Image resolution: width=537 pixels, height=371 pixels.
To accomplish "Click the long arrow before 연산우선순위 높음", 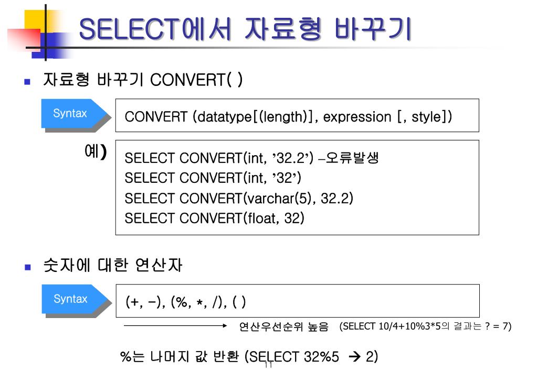I will coord(175,326).
